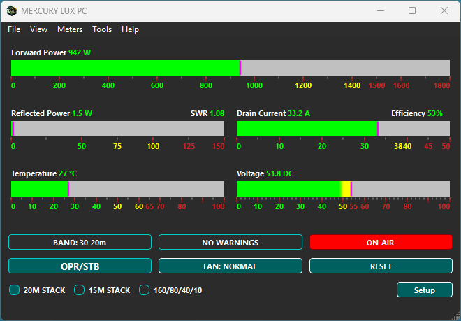Open the Meters menu
This screenshot has height=321, width=461.
click(70, 29)
